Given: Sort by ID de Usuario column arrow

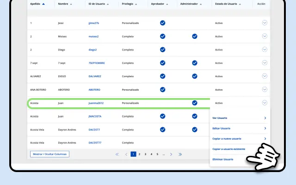Looking at the screenshot, I should (x=108, y=4).
